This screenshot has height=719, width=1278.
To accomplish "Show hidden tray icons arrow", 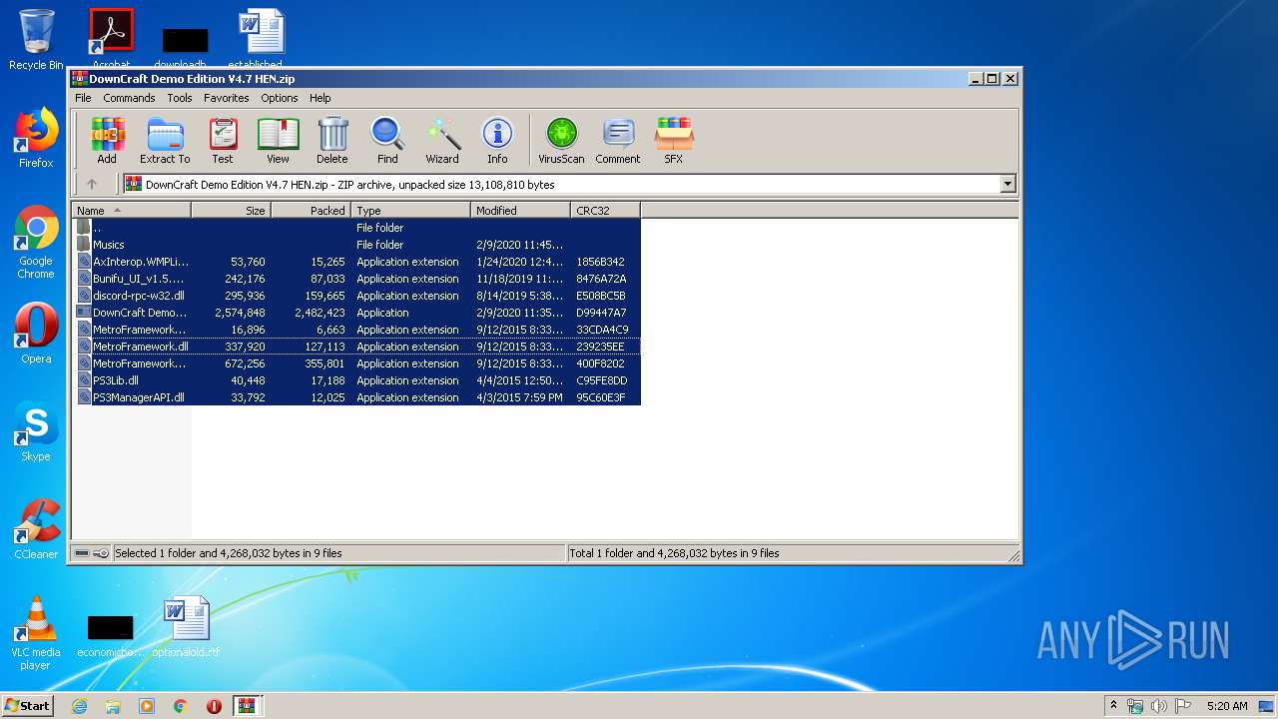I will coord(1113,705).
